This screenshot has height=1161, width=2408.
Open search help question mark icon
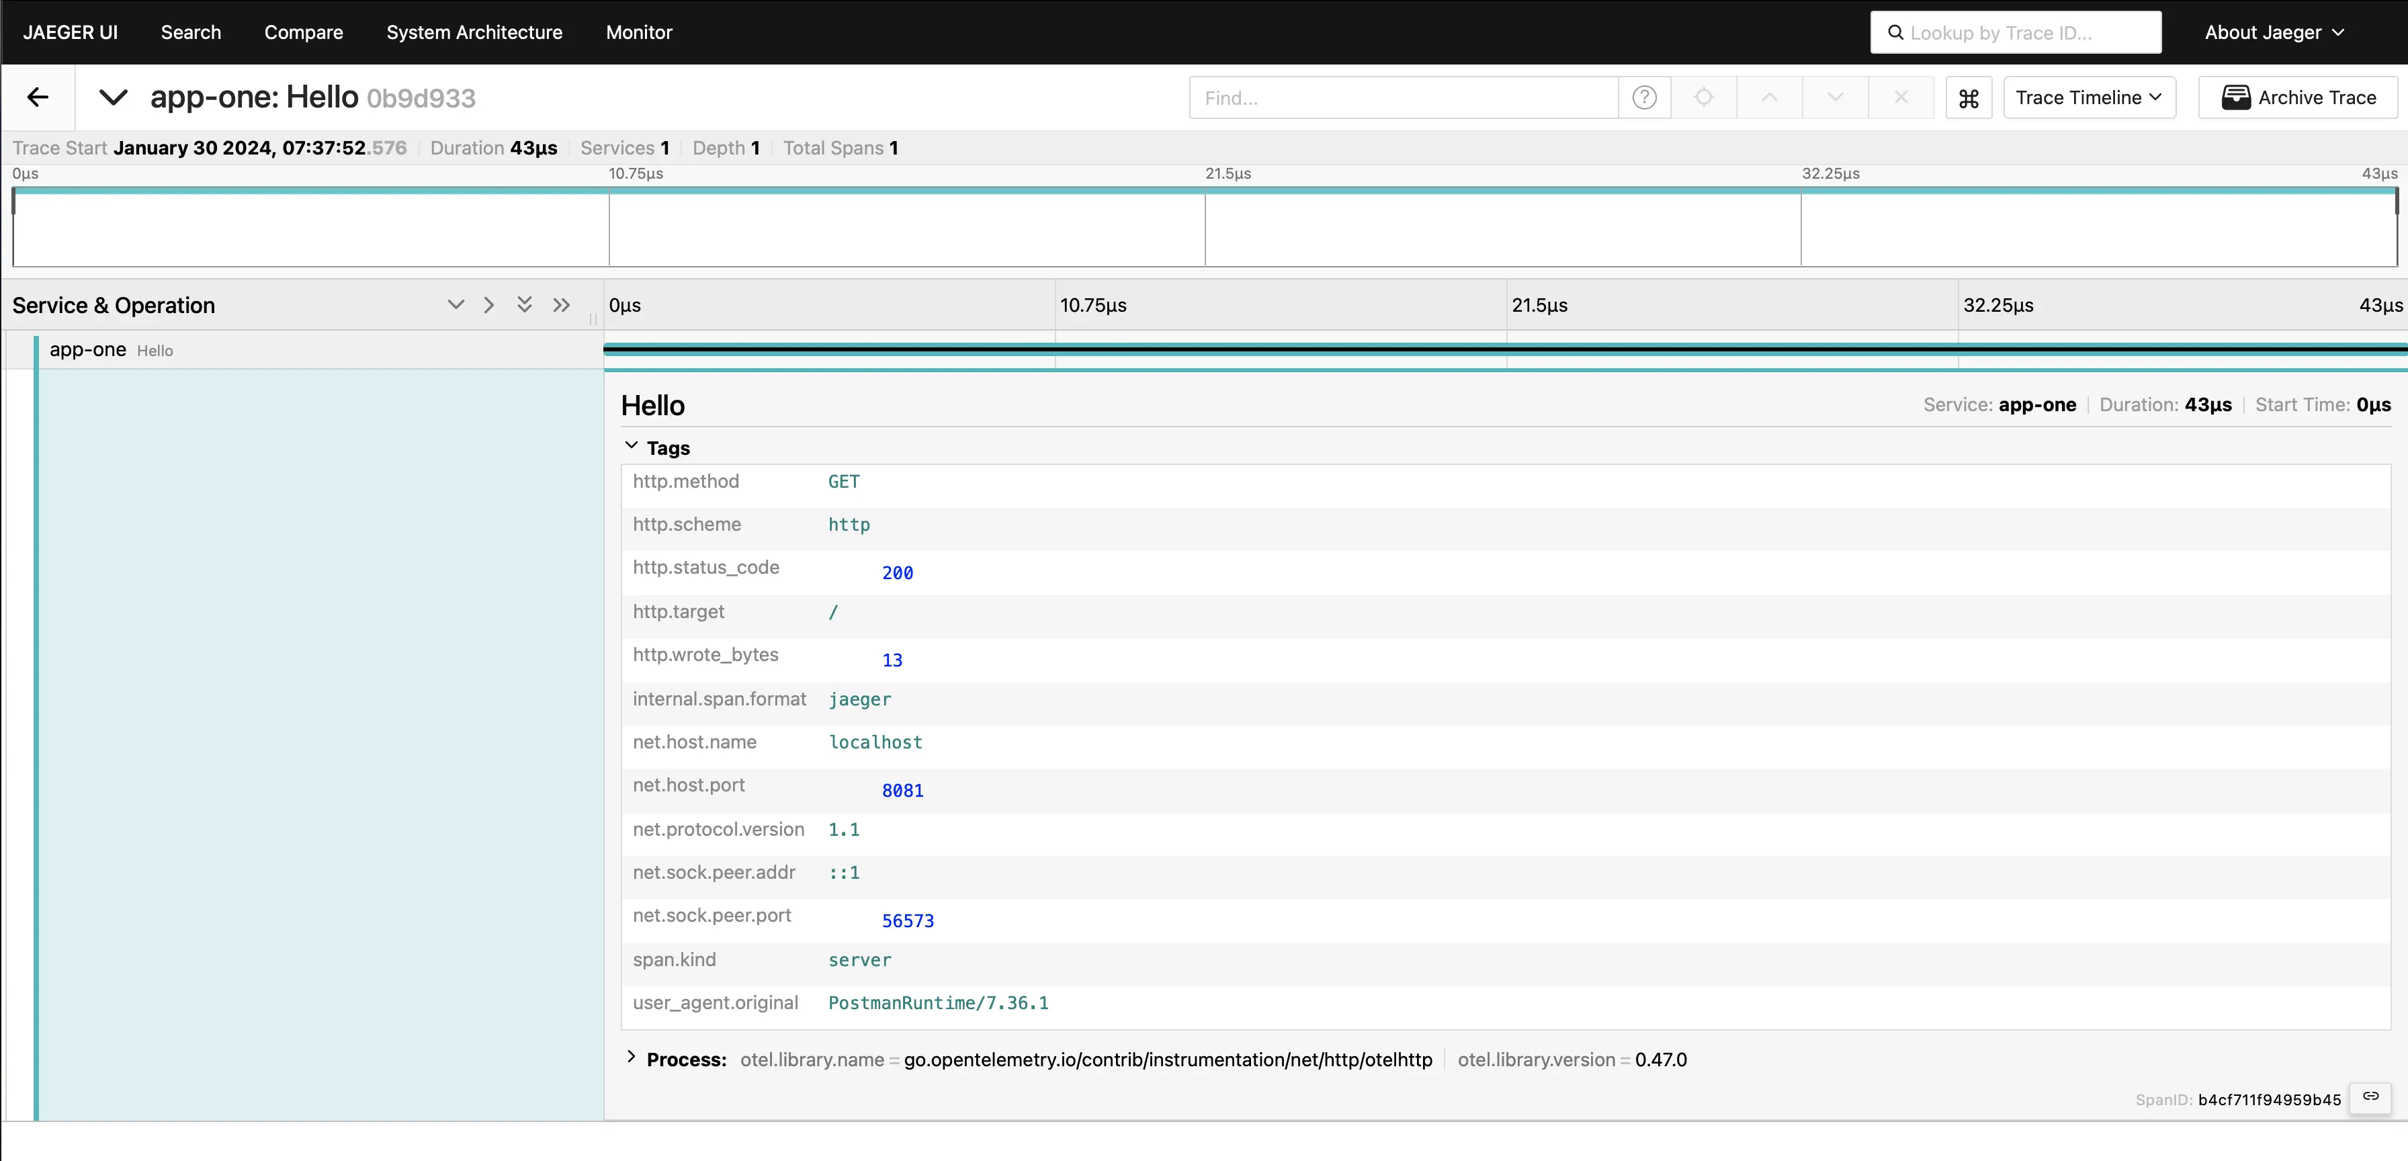(1644, 97)
